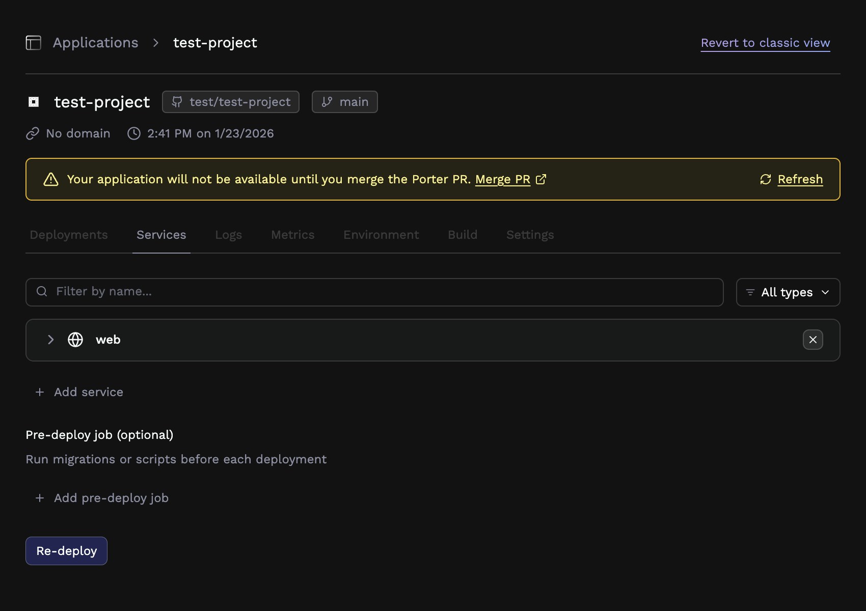Screen dimensions: 866x611
Task: Click the GitHub icon on the test/test-project badge
Action: coord(177,102)
